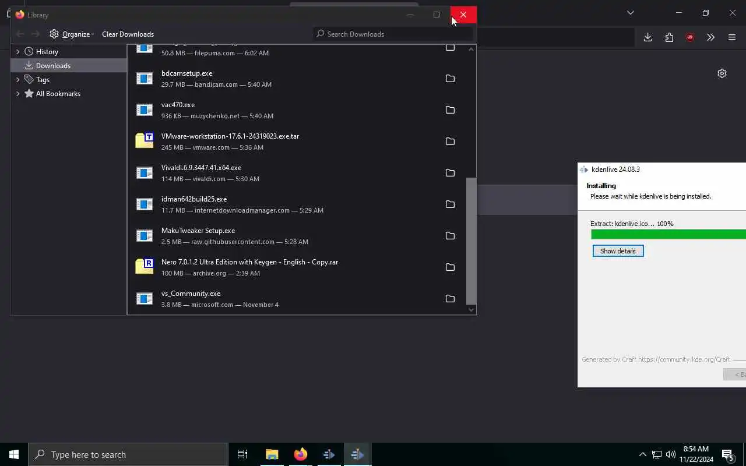Select Nero 7.0.1.2 Ultra Edition download entry
The height and width of the screenshot is (466, 746).
(297, 267)
